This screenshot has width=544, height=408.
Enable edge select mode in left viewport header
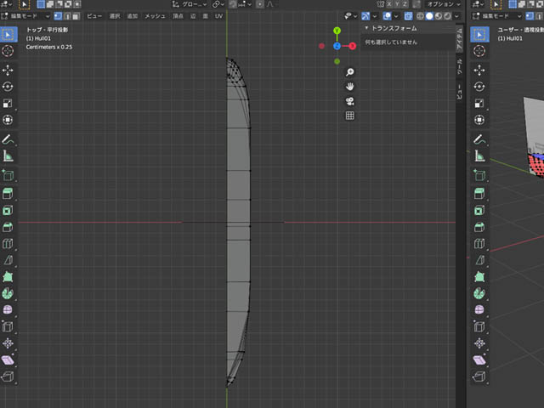(x=67, y=16)
